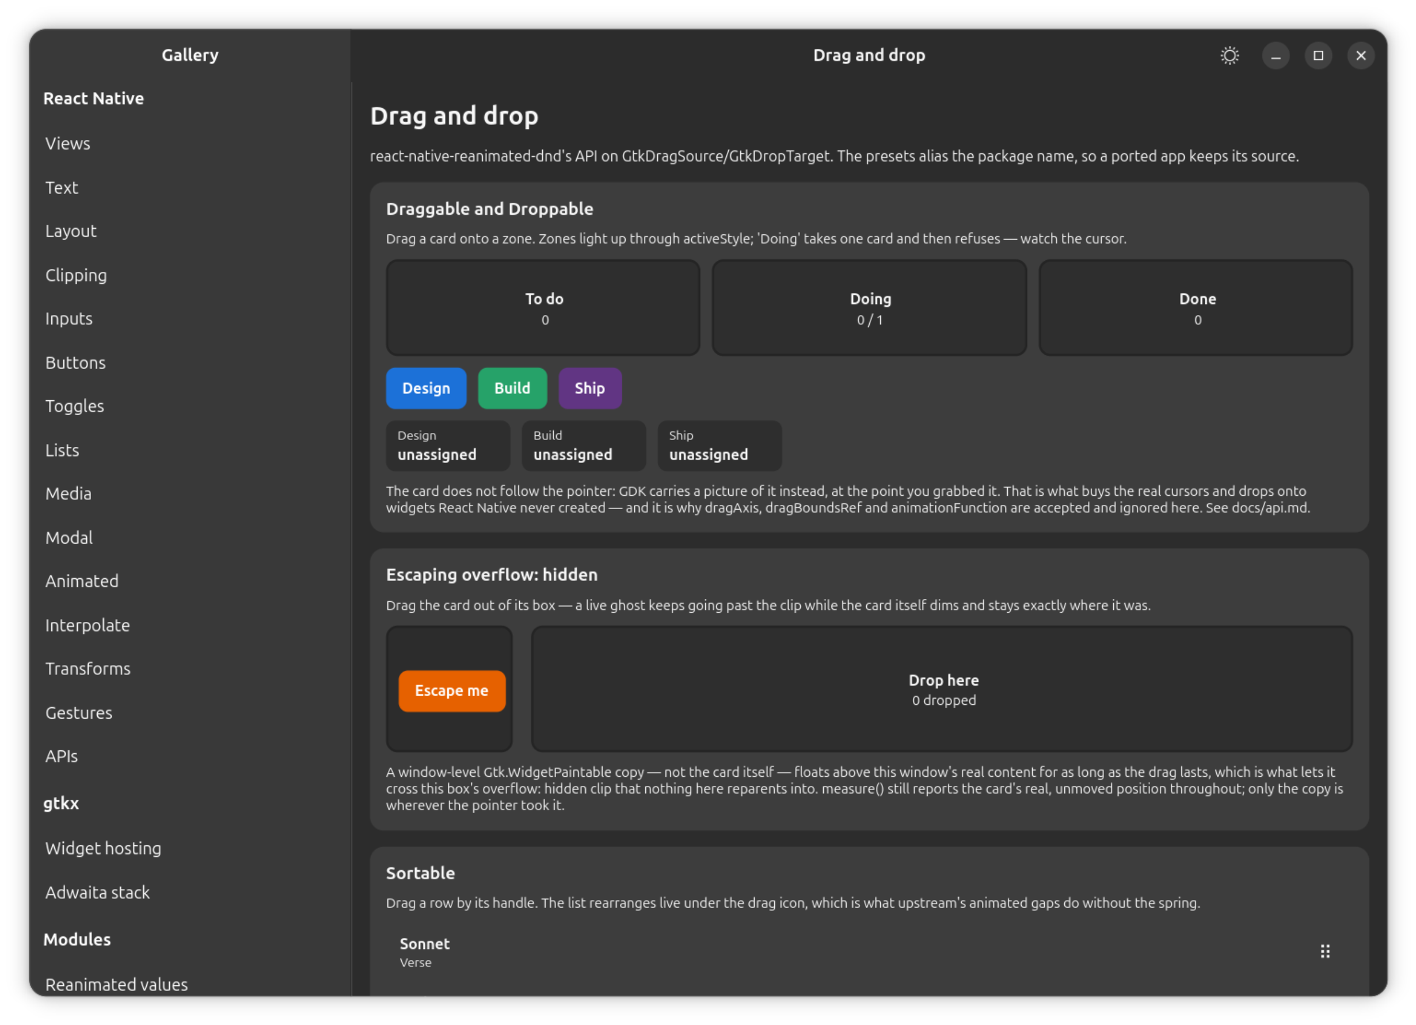Click the Sonnet Verse list row
This screenshot has height=1025, width=1416.
(x=869, y=952)
